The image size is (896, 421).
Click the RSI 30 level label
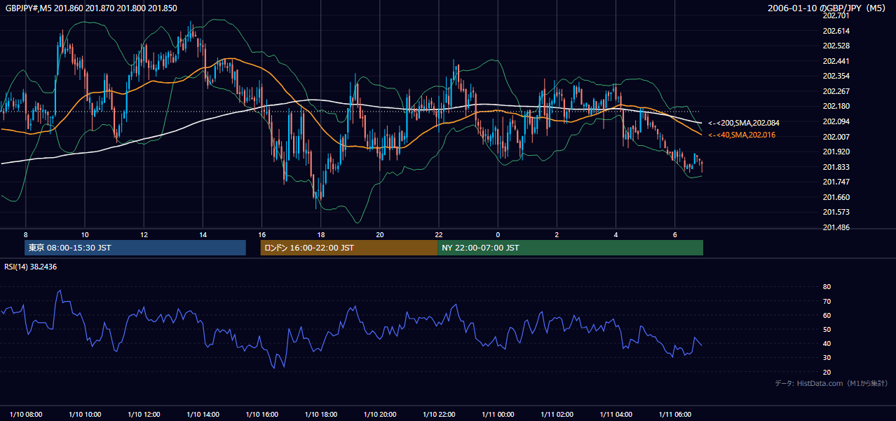click(827, 358)
